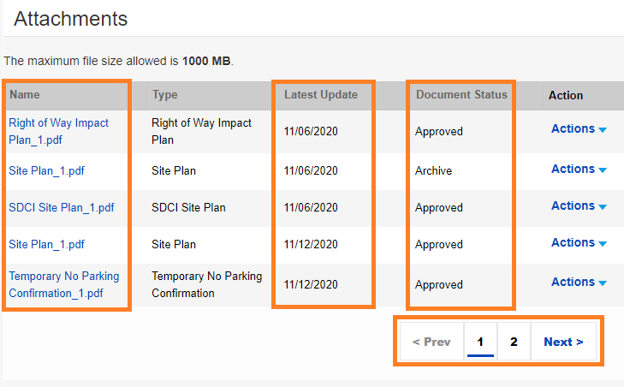The height and width of the screenshot is (387, 624).
Task: Sort by Document Status column header
Action: tap(461, 95)
